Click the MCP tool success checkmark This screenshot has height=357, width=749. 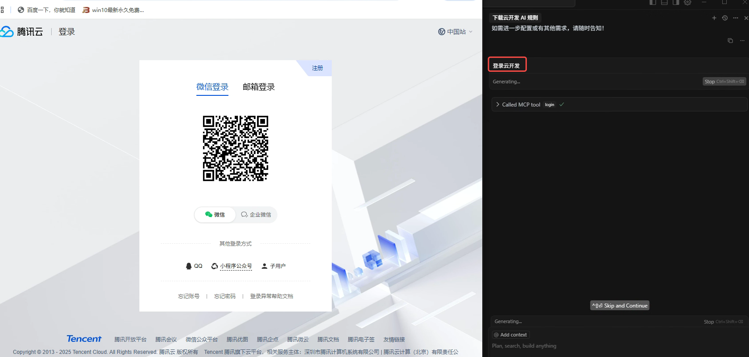pos(562,104)
